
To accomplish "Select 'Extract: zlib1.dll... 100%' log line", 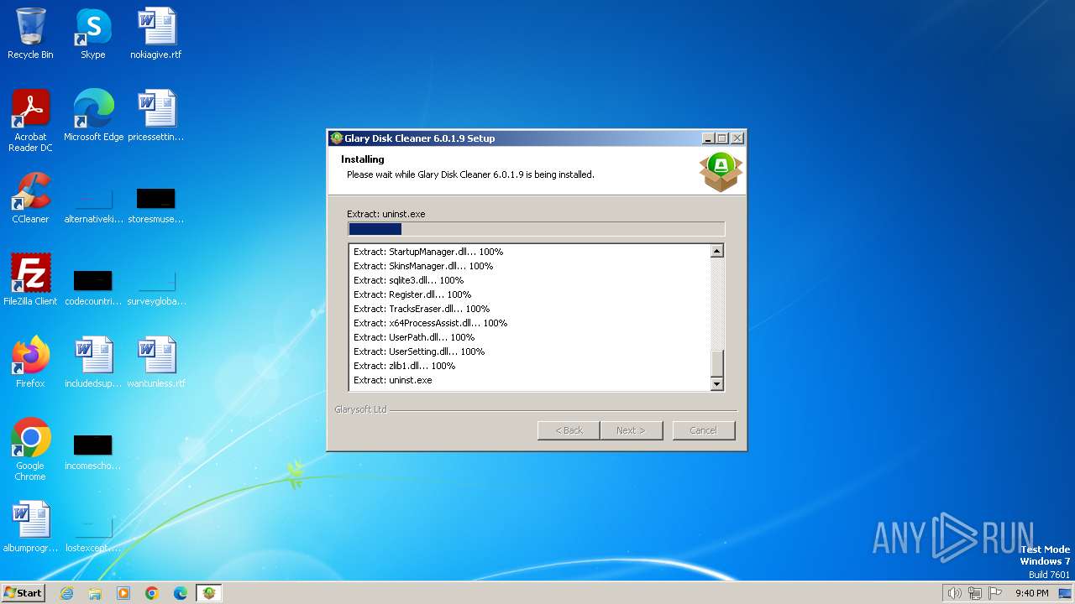I will 404,366.
